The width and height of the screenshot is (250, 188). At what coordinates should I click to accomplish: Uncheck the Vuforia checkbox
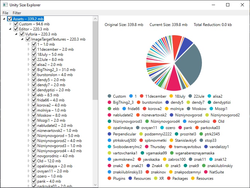click(22, 34)
